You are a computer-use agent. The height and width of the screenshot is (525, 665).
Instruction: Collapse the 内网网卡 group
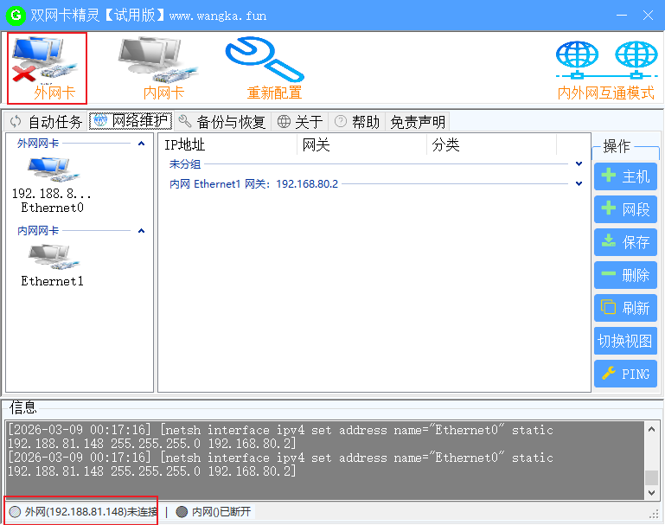[x=142, y=231]
